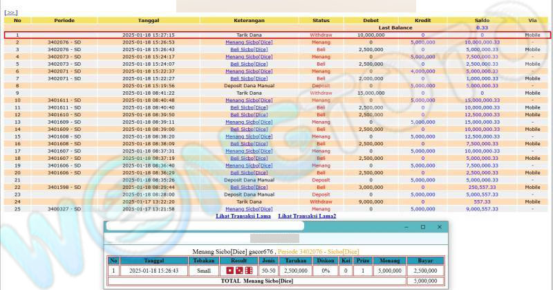Open Beli Sicbo[Dice] link for period 3401598
The height and width of the screenshot is (290, 553).
249,187
